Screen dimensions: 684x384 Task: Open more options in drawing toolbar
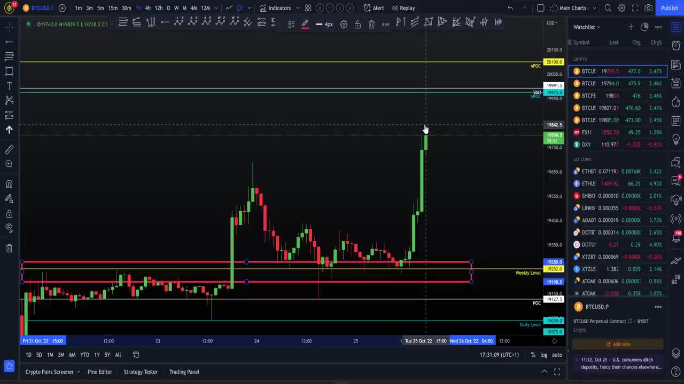[385, 24]
